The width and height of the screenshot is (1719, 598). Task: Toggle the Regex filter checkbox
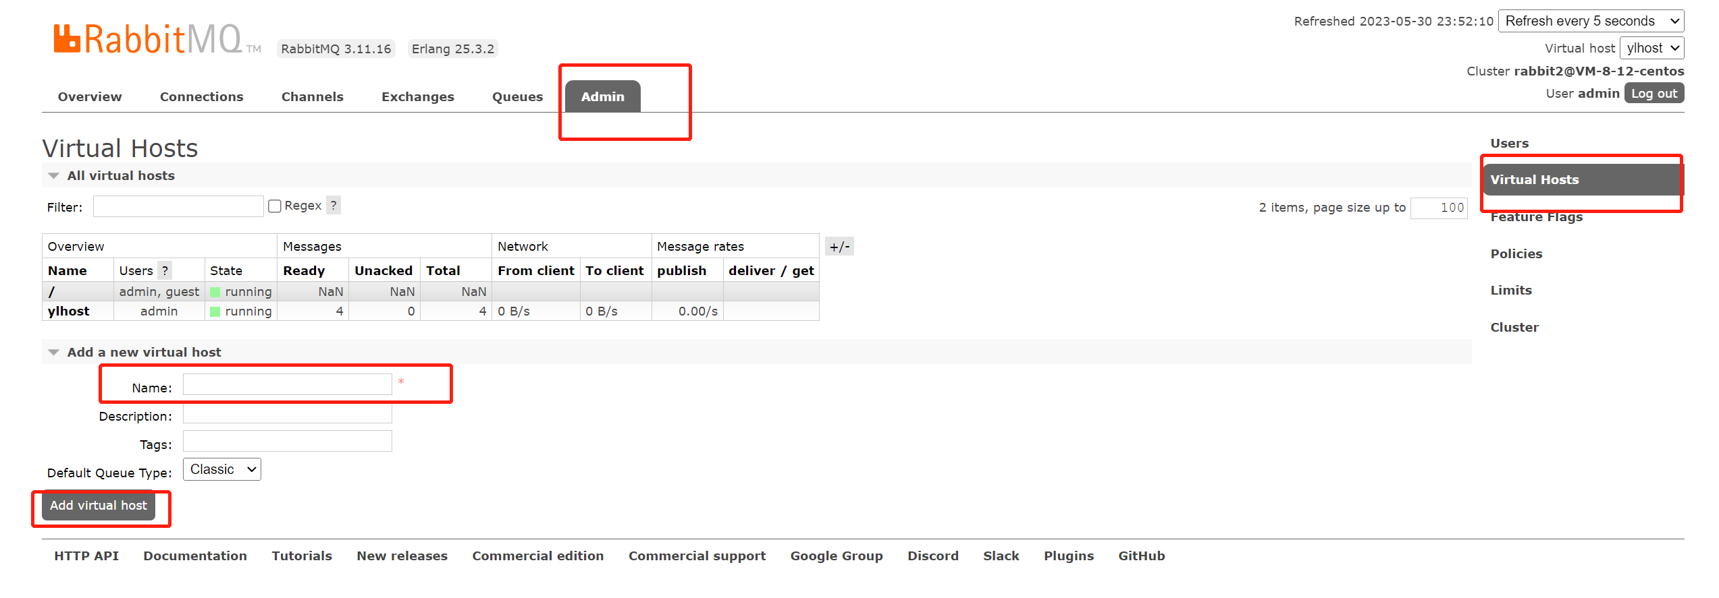tap(275, 206)
